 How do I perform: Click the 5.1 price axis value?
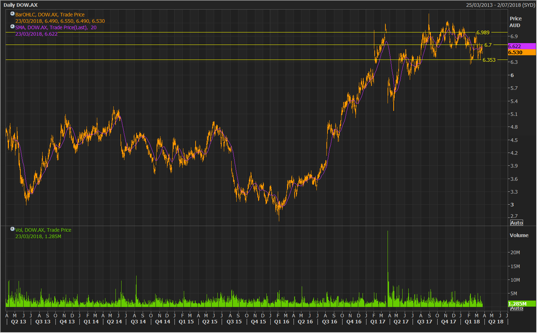[x=514, y=114]
